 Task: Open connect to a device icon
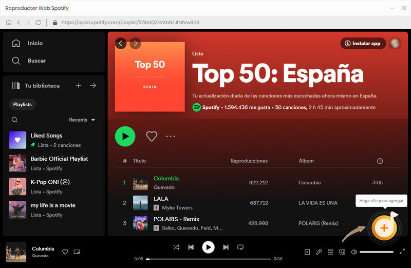(342, 252)
